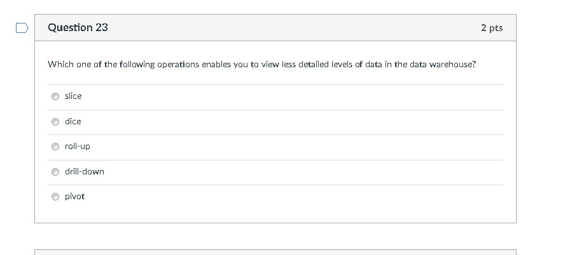Click the "drill-down" answer label text
This screenshot has width=584, height=255.
[x=85, y=171]
